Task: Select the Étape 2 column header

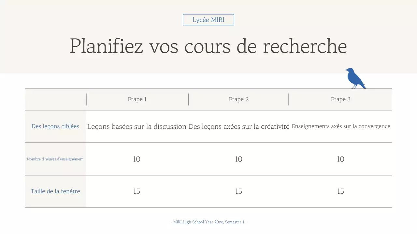Action: point(239,99)
